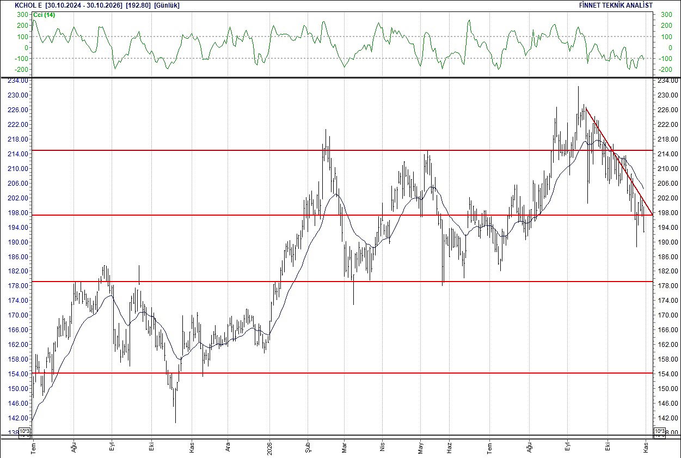Select the red horizontal support line near 179

[342, 282]
